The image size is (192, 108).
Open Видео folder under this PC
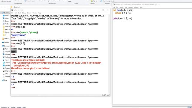(x=6, y=49)
